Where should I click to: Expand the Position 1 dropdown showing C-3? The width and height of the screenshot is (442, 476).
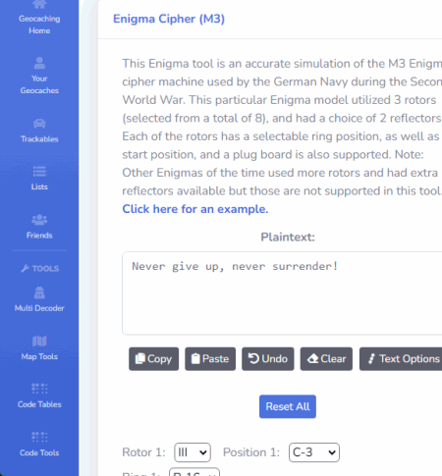tap(314, 452)
